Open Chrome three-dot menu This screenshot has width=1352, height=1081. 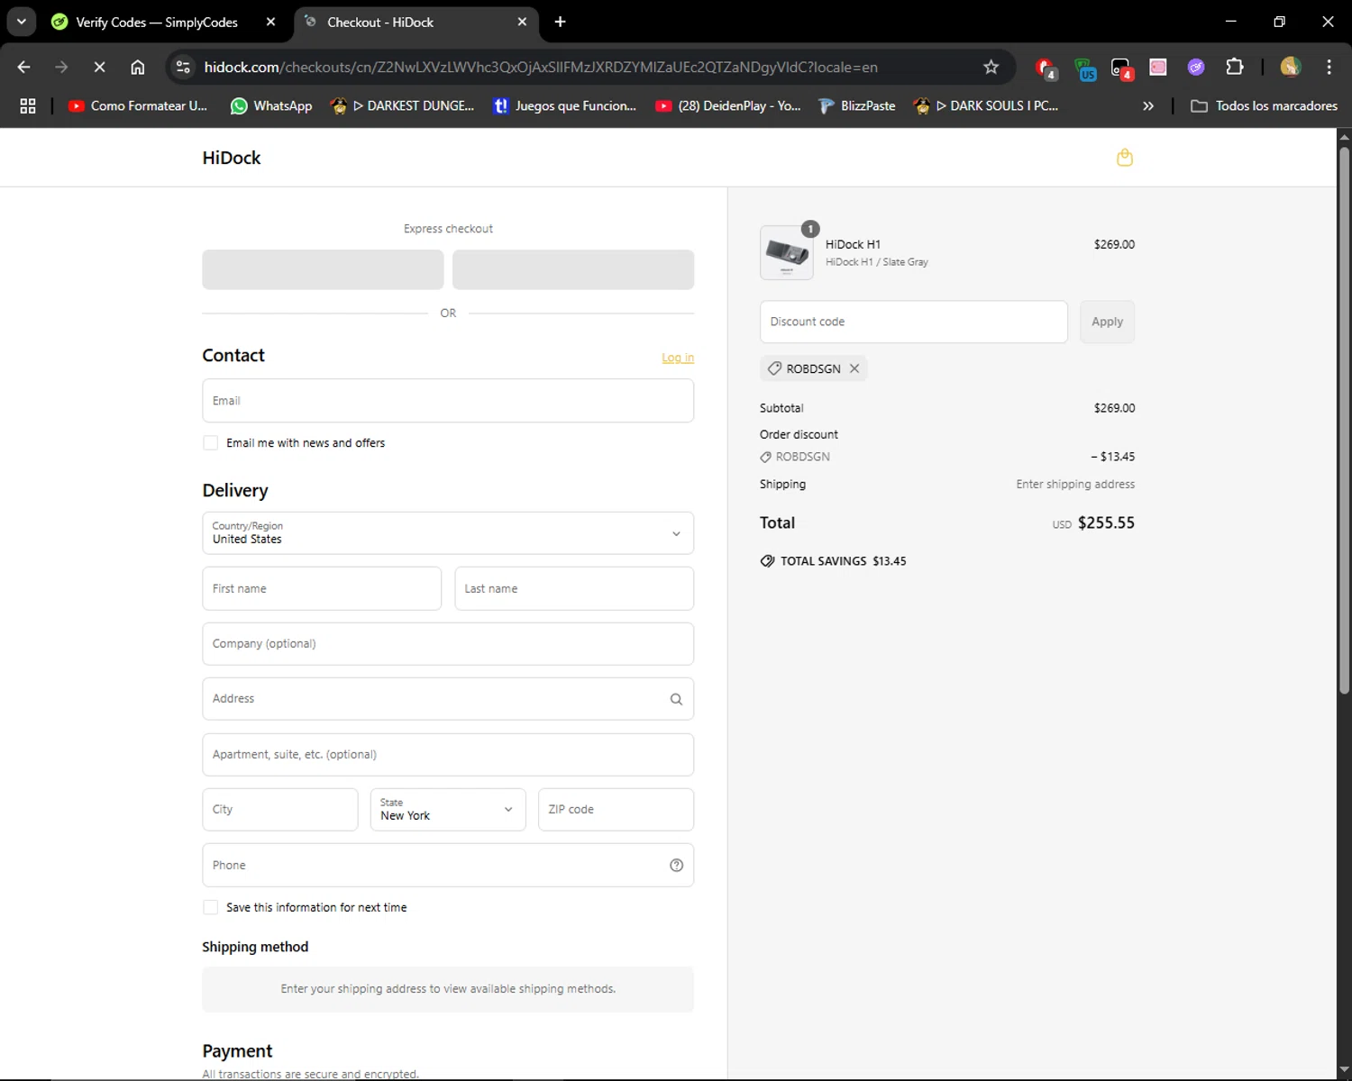(1329, 67)
